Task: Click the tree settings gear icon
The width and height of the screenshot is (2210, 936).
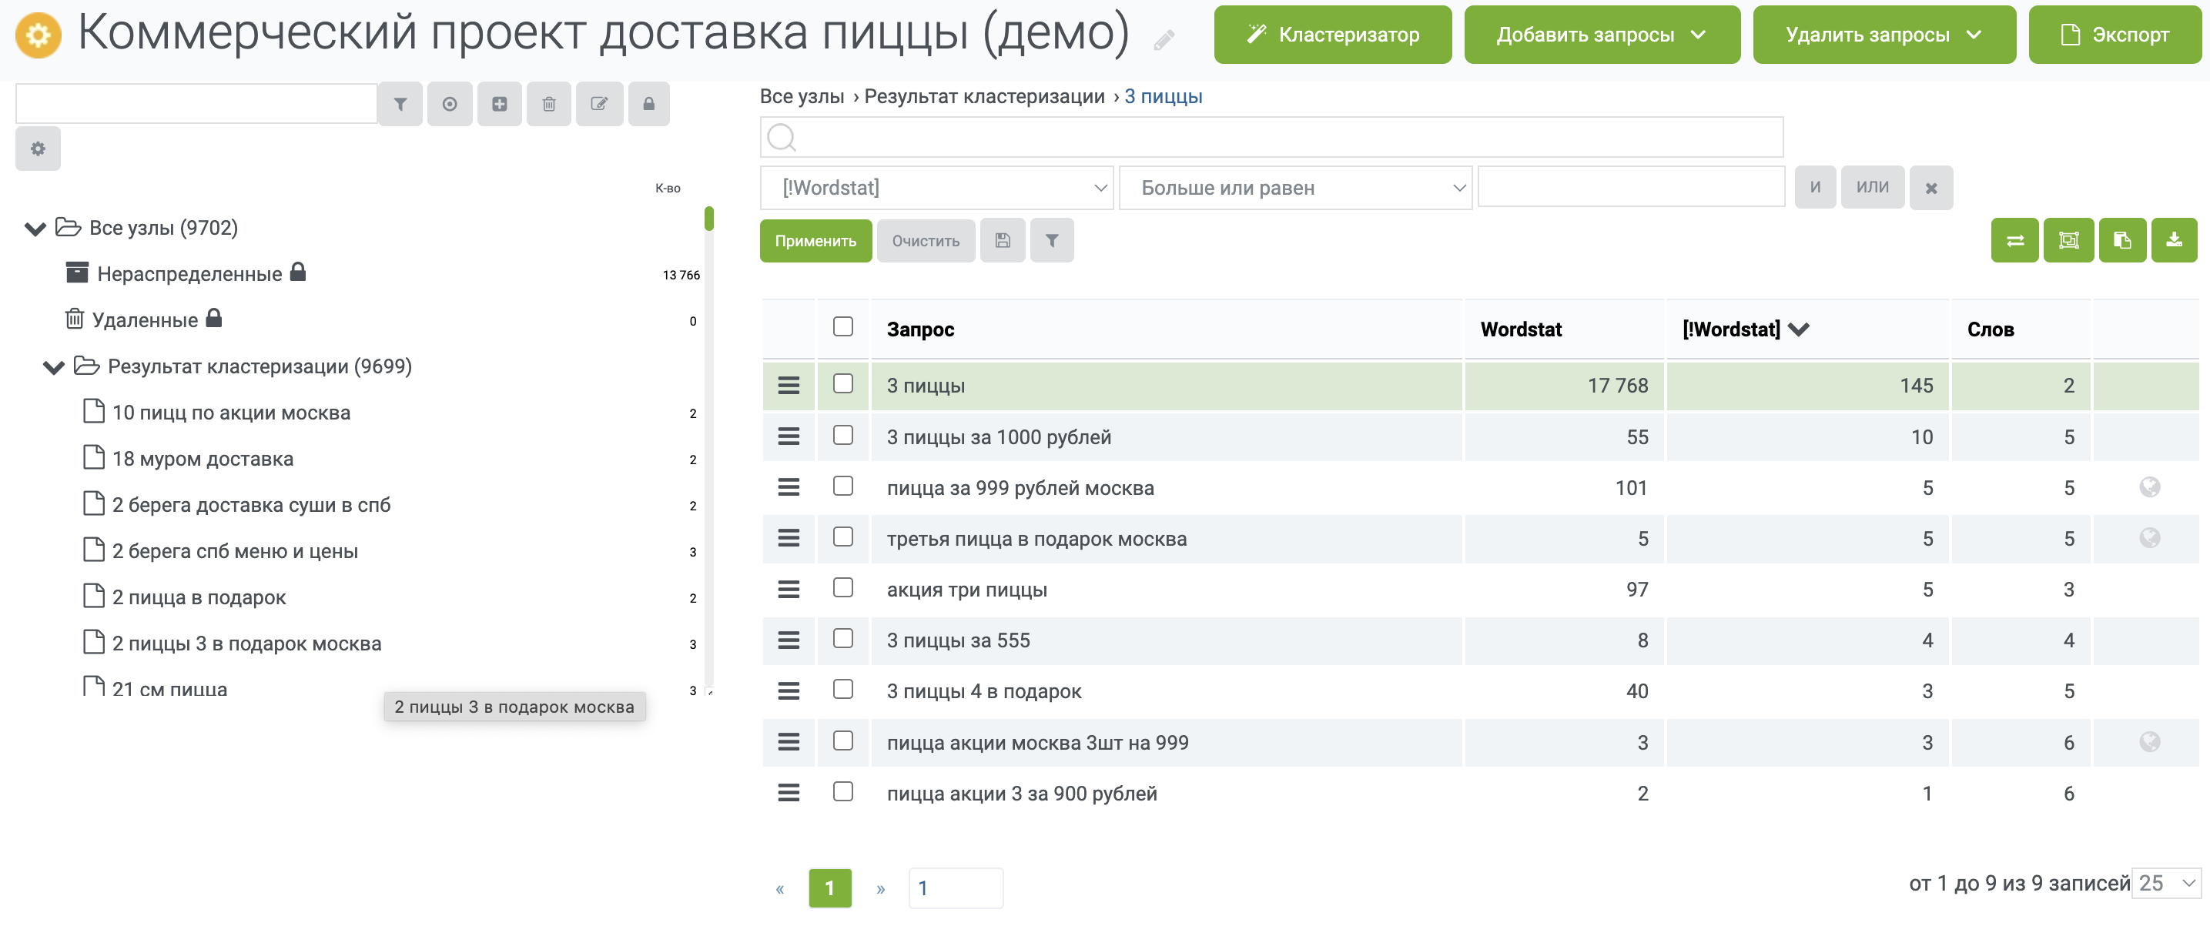Action: (38, 149)
